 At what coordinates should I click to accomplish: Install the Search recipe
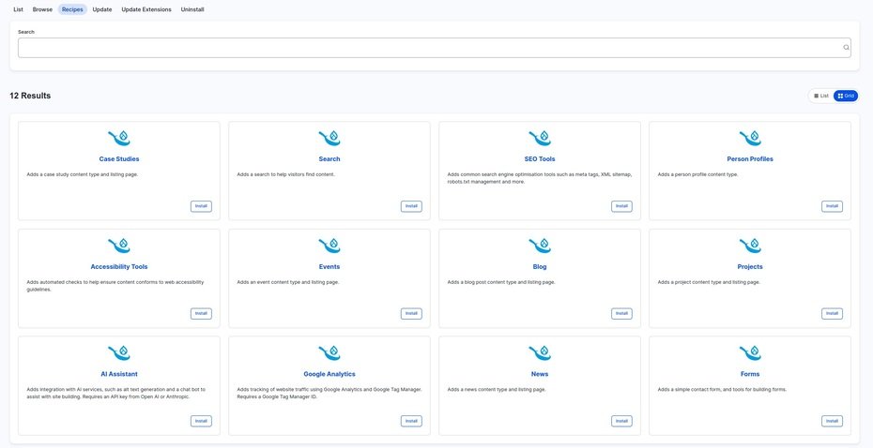pos(411,206)
